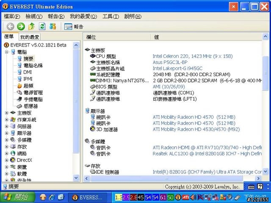Refresh the page with the Refresh icon
Image resolution: width=271 pixels, height=203 pixels.
42,27
